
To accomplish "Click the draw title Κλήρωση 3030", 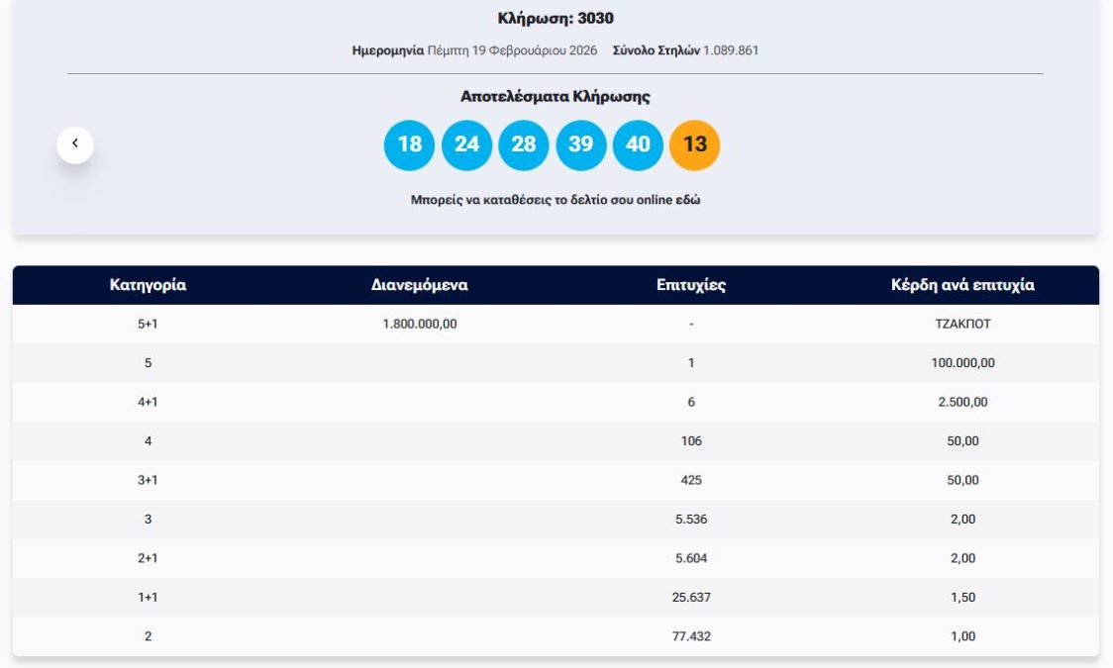I will (556, 17).
